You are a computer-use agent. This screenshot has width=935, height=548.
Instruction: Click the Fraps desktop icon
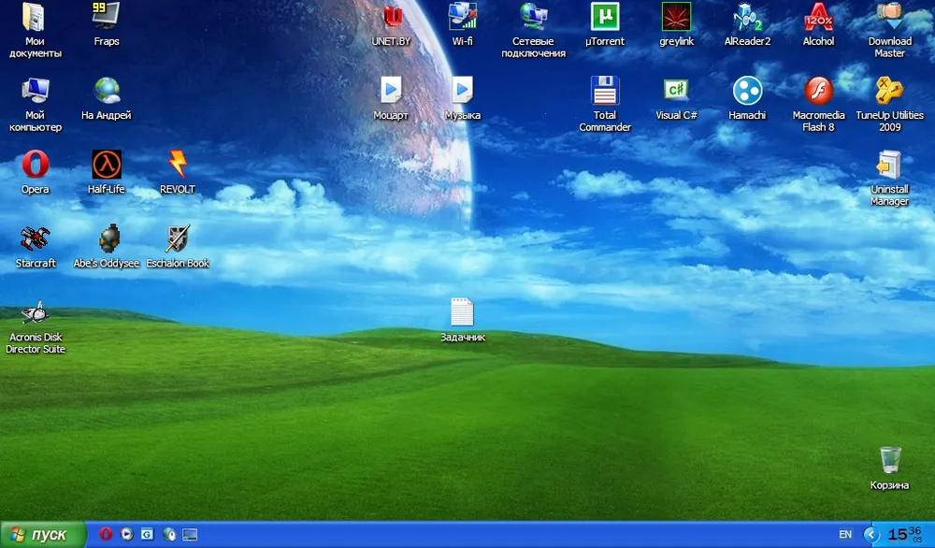[107, 18]
